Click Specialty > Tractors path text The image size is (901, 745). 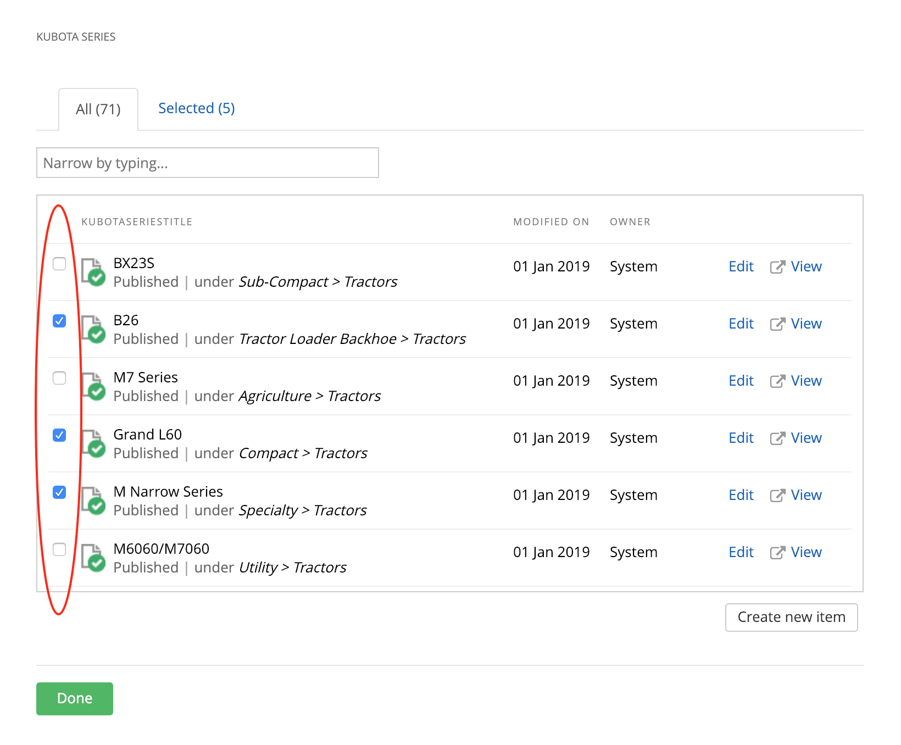pos(303,510)
